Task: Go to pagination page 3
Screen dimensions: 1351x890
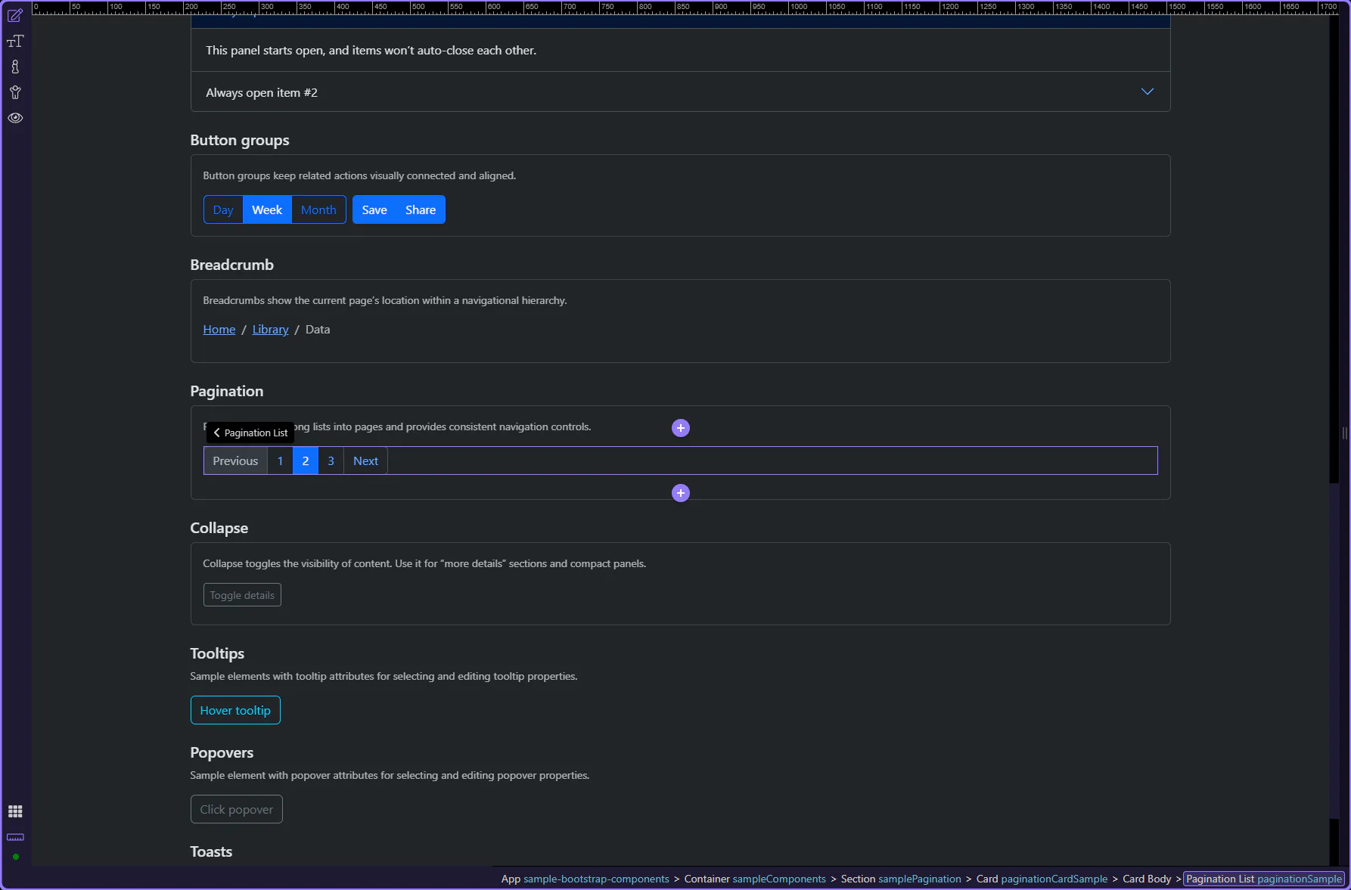Action: point(331,461)
